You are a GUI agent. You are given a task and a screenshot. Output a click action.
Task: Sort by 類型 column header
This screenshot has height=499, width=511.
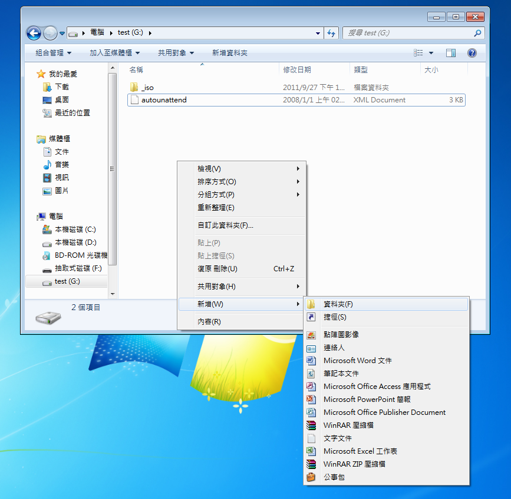pyautogui.click(x=361, y=69)
